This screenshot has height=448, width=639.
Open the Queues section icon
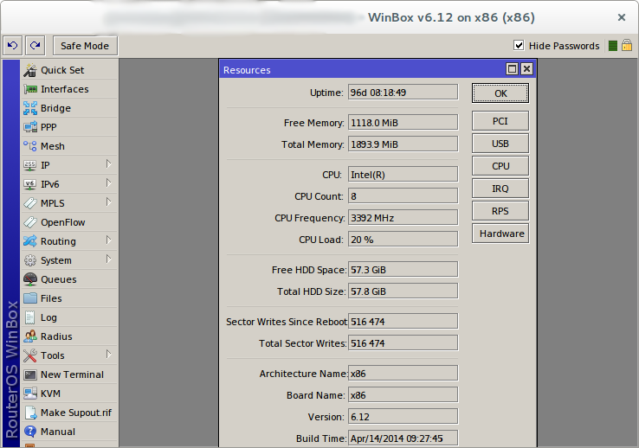(30, 279)
